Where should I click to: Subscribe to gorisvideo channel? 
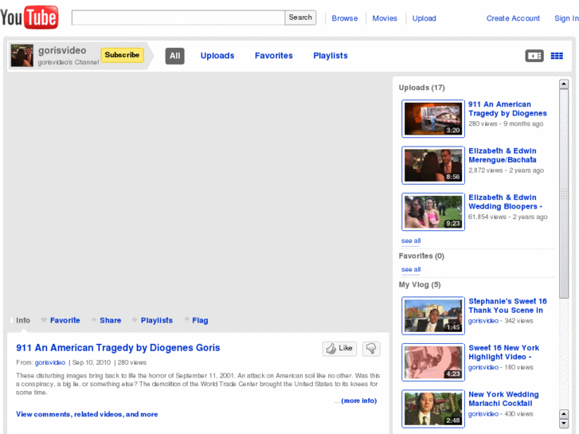(122, 55)
